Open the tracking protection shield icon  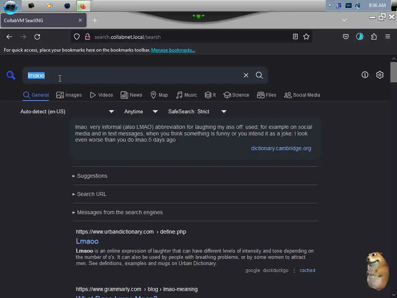77,37
